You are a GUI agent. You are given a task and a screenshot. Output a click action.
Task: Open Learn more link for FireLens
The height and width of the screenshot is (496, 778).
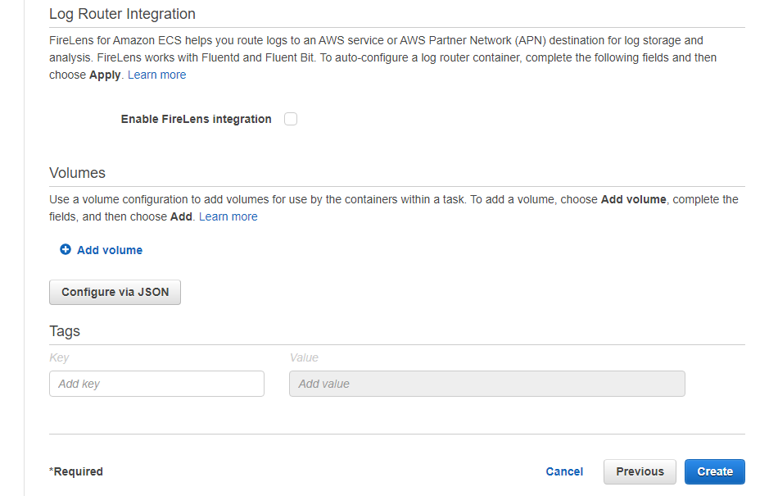[x=156, y=75]
